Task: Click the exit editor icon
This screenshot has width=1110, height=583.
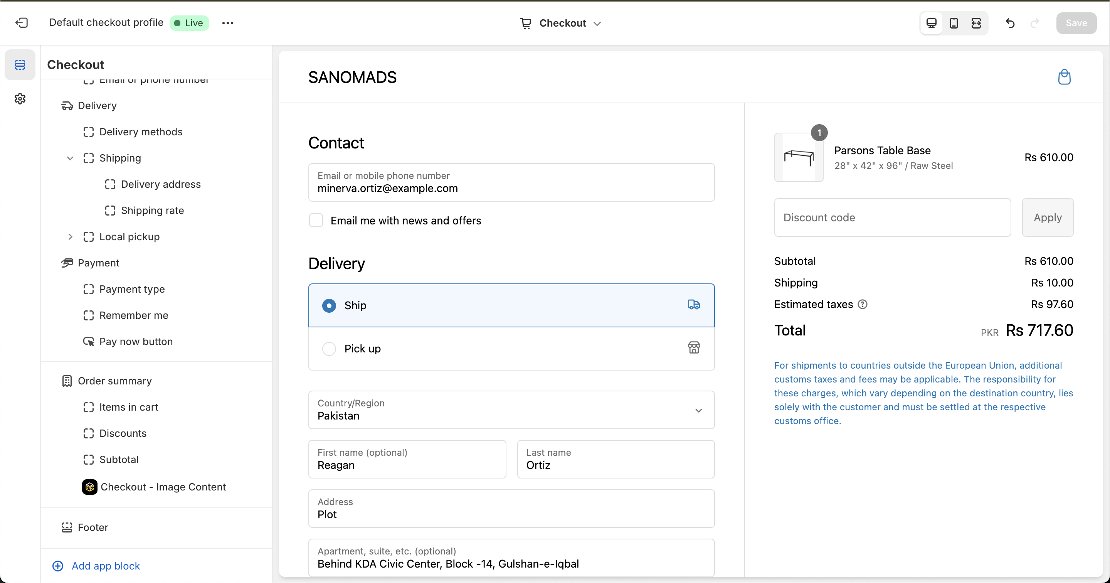Action: (22, 23)
